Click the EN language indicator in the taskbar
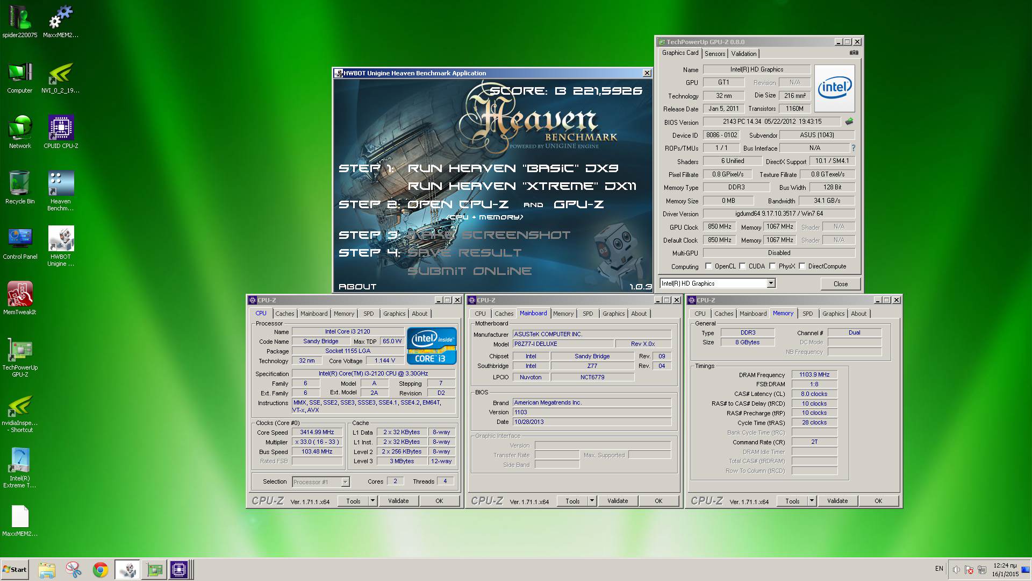Screen dimensions: 1032x581 click(939, 569)
